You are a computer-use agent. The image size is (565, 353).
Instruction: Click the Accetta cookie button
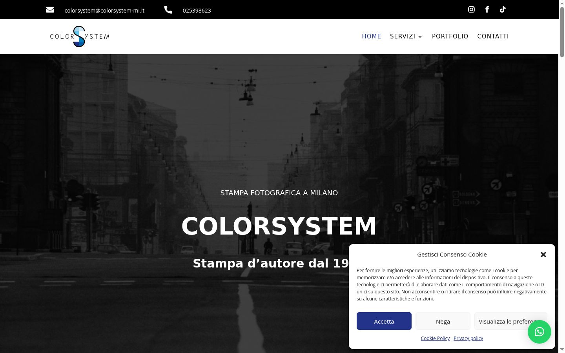pos(384,321)
